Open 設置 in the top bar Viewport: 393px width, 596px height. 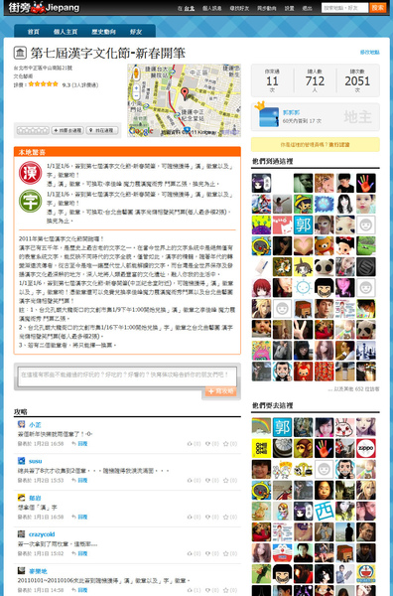290,8
